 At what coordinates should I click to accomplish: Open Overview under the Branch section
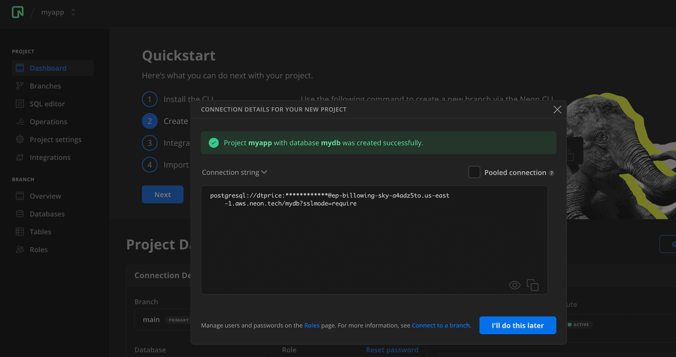coord(45,196)
